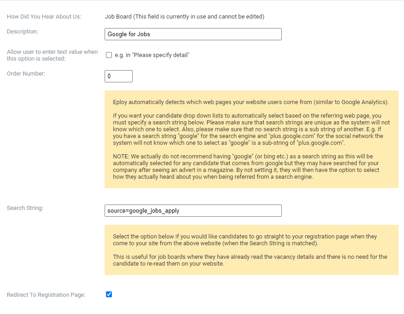Image resolution: width=404 pixels, height=314 pixels.
Task: Click the Description label
Action: click(22, 31)
